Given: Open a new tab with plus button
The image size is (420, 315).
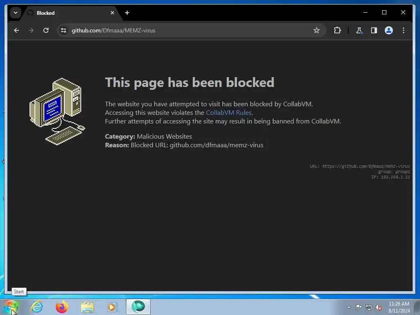Looking at the screenshot, I should click(127, 13).
